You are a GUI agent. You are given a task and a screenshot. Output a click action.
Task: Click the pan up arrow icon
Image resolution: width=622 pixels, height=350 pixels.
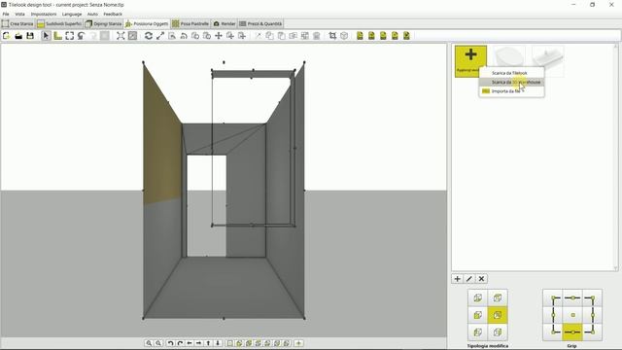click(x=209, y=343)
